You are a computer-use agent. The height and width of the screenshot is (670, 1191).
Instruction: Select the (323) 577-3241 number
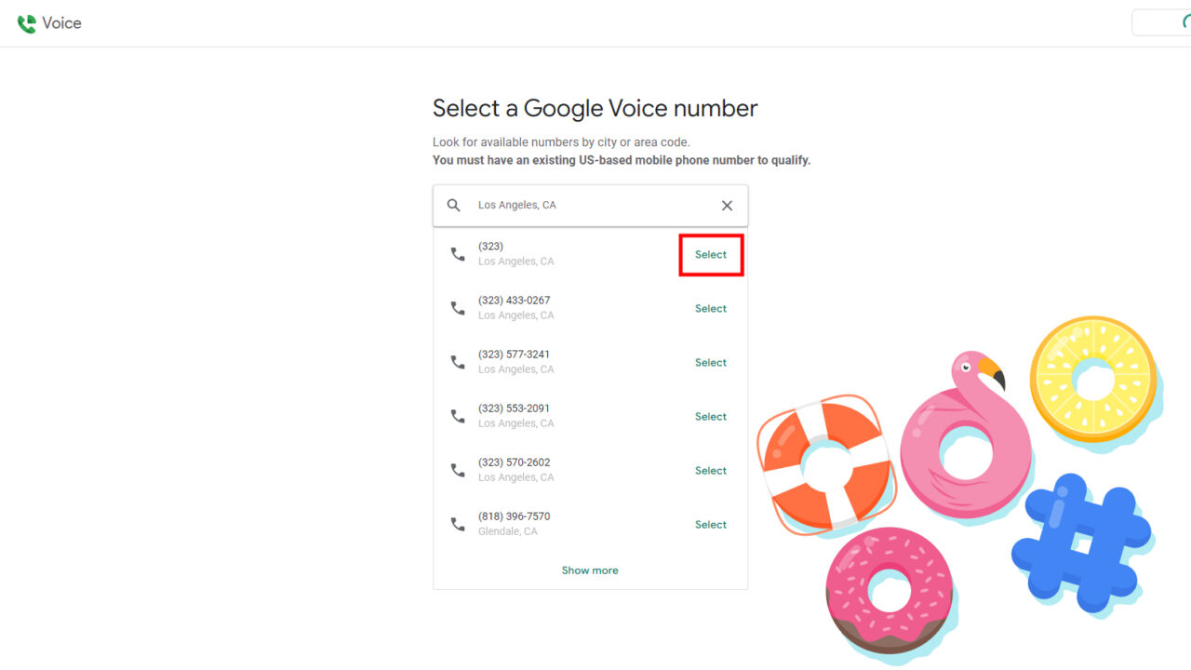[710, 362]
